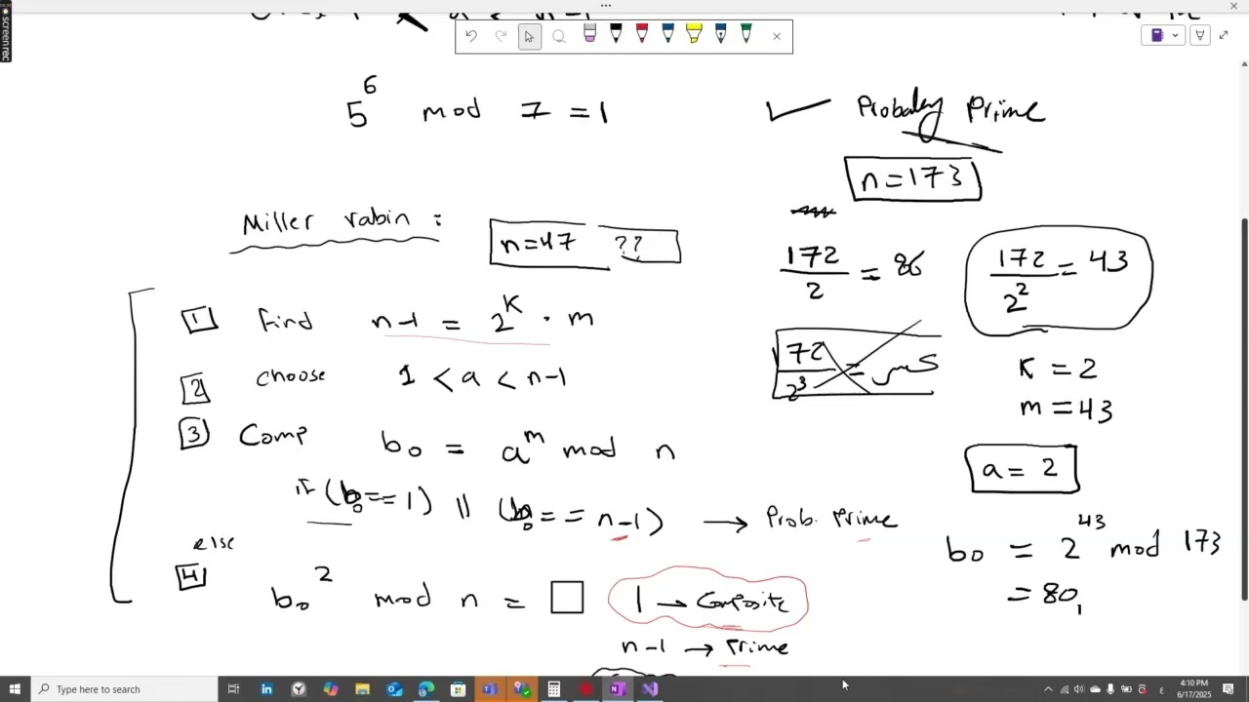Screen dimensions: 1249x702
Task: Select the black pen
Action: tap(616, 35)
